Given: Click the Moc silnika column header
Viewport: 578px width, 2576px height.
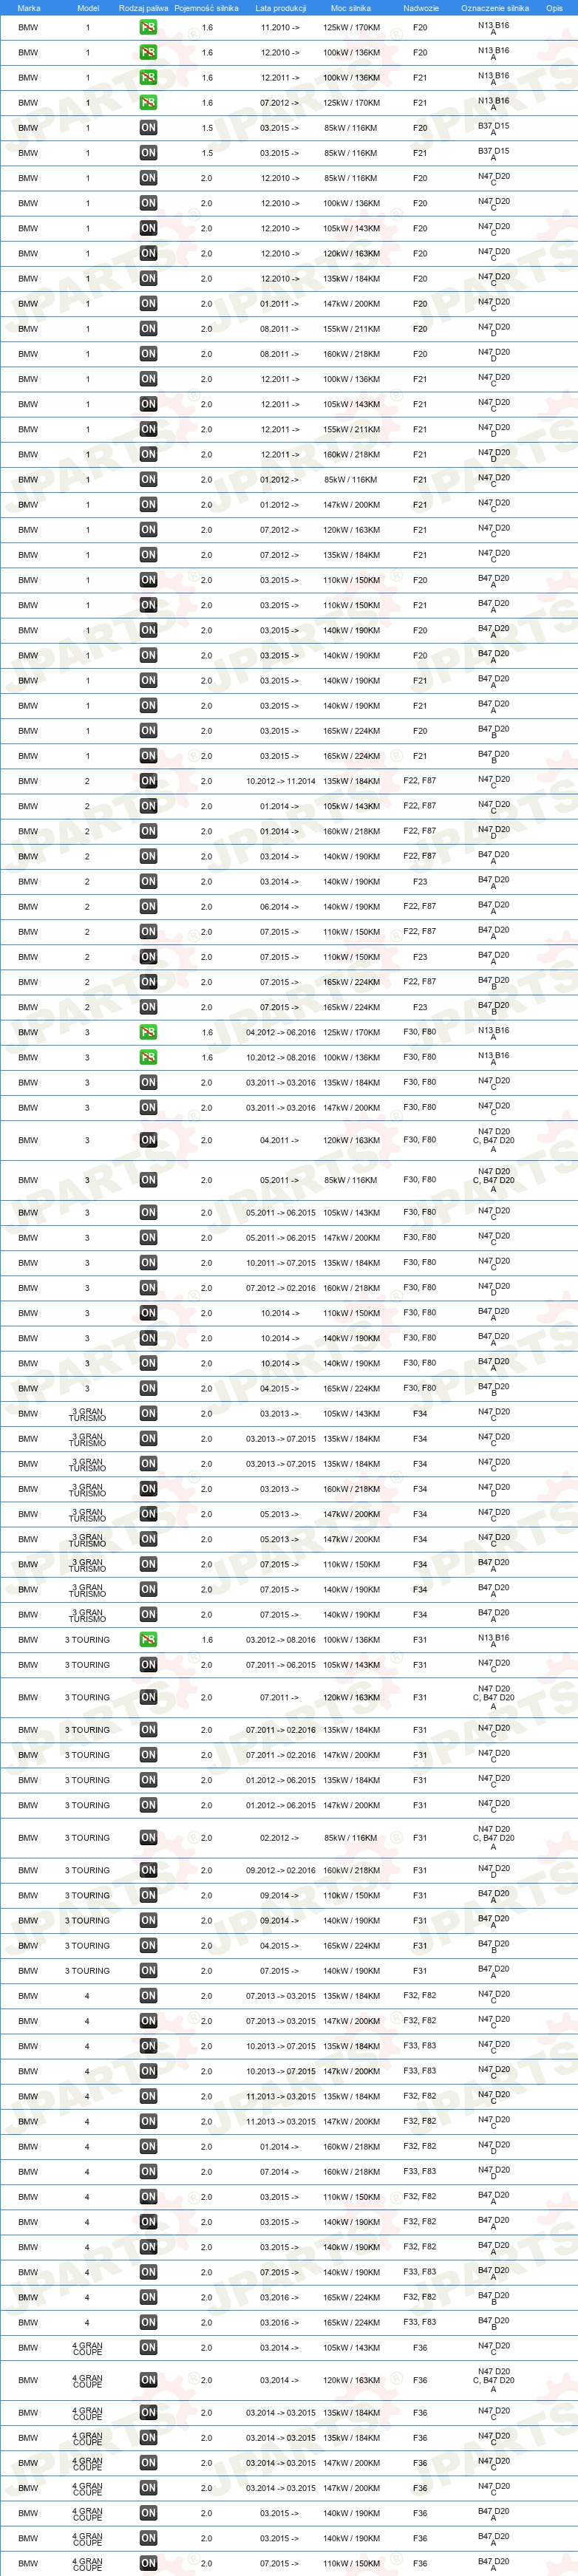Looking at the screenshot, I should point(351,8).
